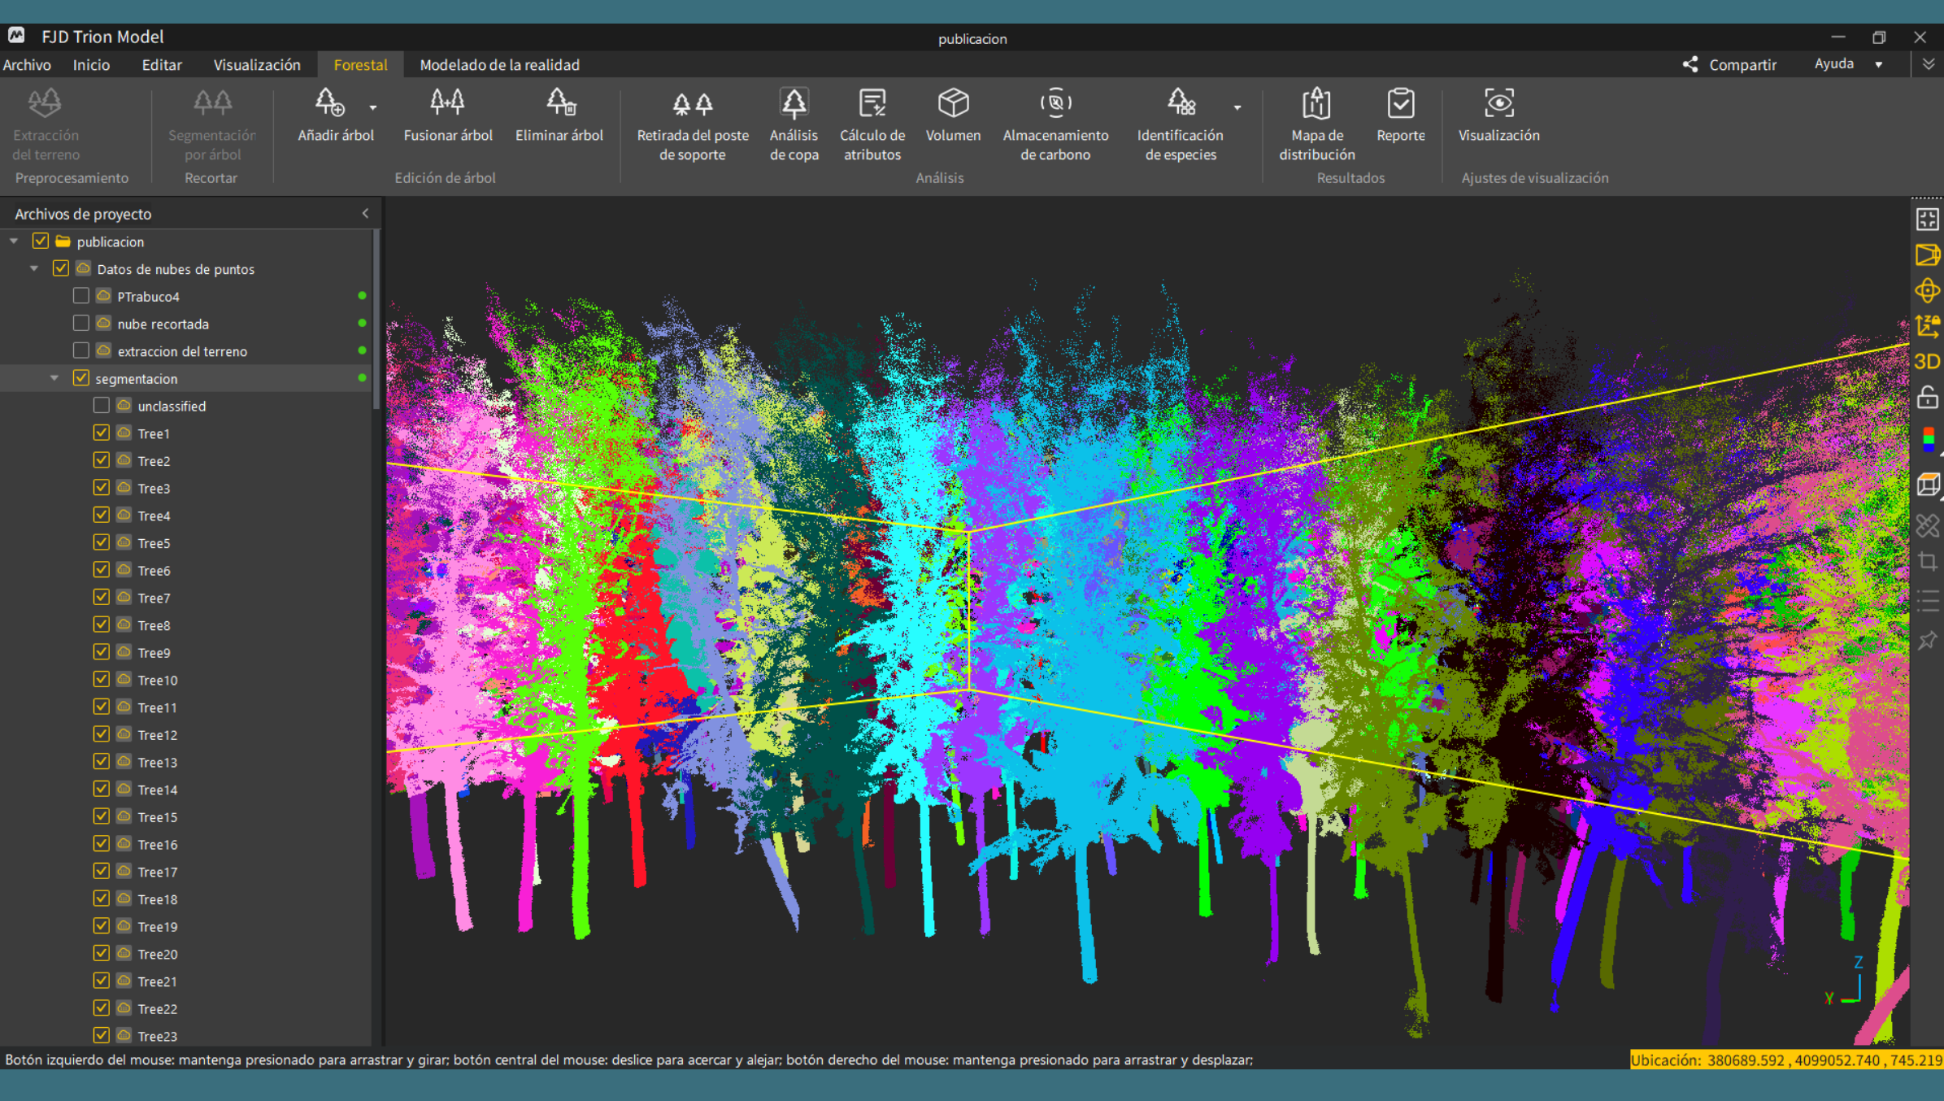Expand the Identificación de especies dropdown arrow
Image resolution: width=1944 pixels, height=1101 pixels.
pos(1237,107)
